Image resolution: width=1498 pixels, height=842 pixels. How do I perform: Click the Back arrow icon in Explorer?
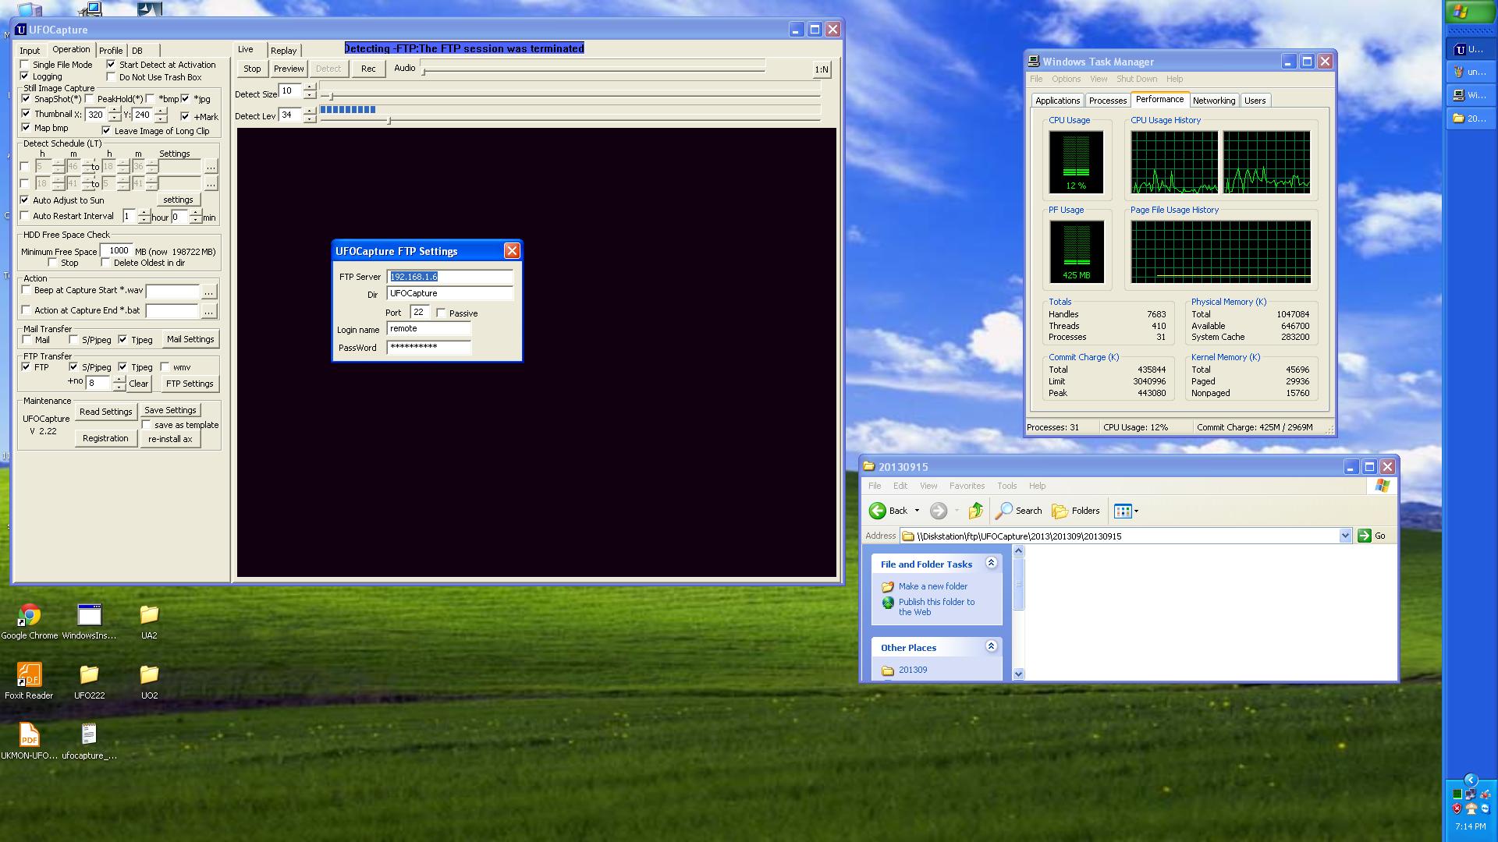[x=878, y=511]
